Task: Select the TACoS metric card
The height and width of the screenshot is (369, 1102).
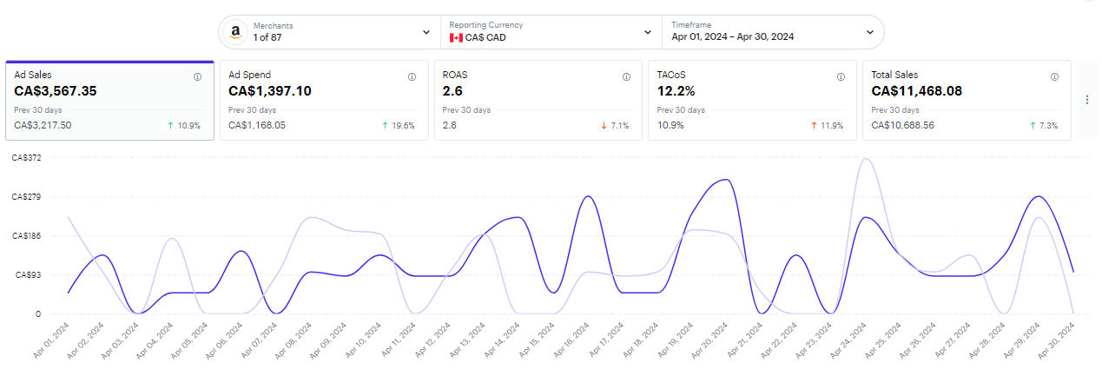Action: [x=753, y=100]
